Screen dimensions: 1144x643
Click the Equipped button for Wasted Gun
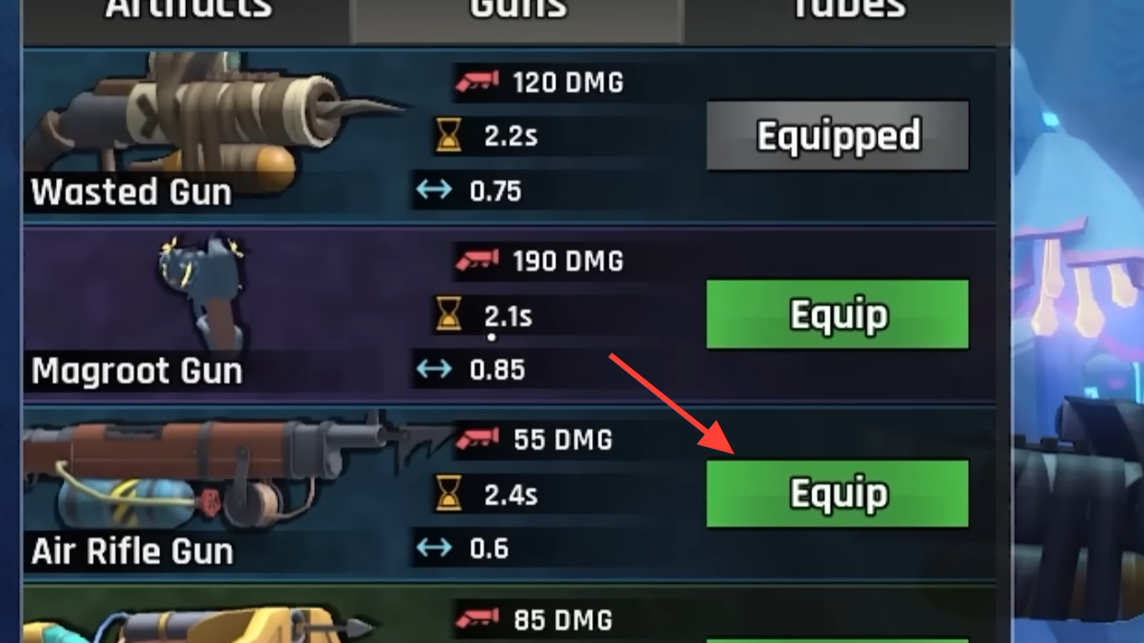click(838, 136)
